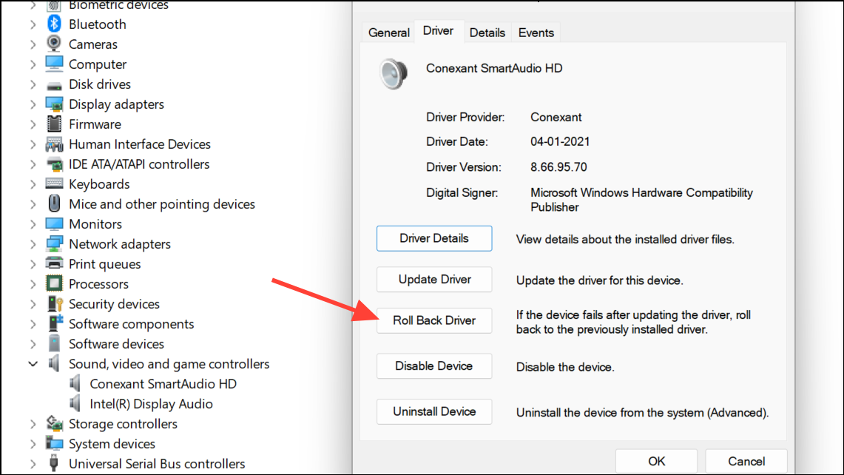
Task: Click the Update Driver button
Action: pyautogui.click(x=434, y=280)
